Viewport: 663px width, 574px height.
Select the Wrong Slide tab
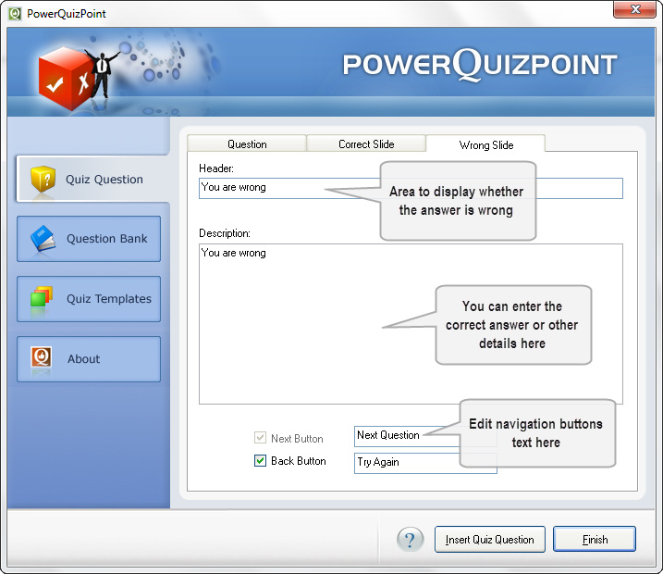485,144
